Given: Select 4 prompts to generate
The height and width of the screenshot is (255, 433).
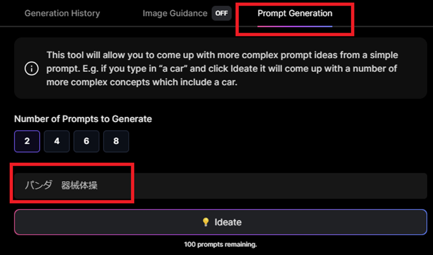Looking at the screenshot, I should click(57, 141).
